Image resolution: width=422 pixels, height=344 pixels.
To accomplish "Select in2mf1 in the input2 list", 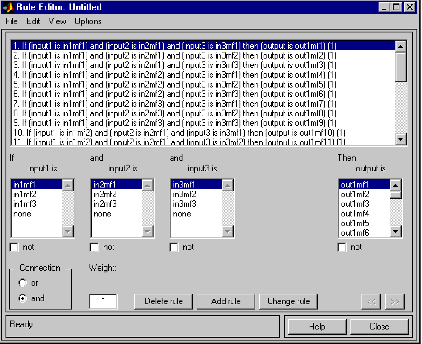I will [116, 185].
